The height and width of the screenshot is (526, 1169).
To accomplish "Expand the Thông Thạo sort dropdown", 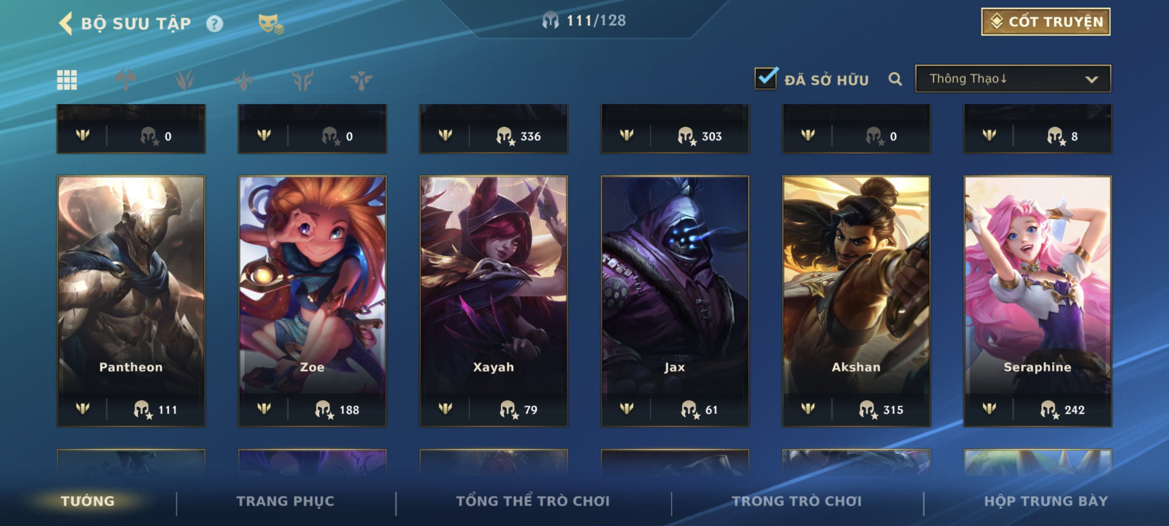I will click(1013, 79).
